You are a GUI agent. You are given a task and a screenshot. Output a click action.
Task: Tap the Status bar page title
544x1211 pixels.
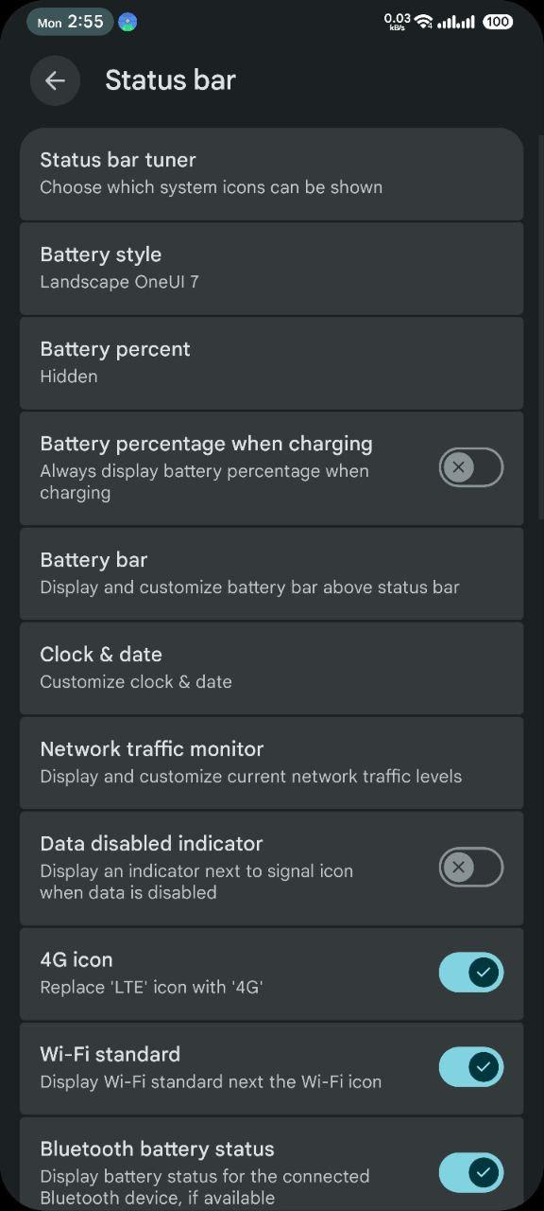(x=170, y=80)
